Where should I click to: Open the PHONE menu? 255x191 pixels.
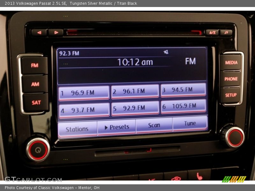[231, 79]
